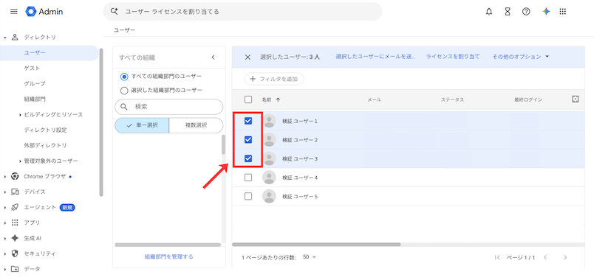
Task: Click the セキュリティ shield icon
Action: (15, 253)
